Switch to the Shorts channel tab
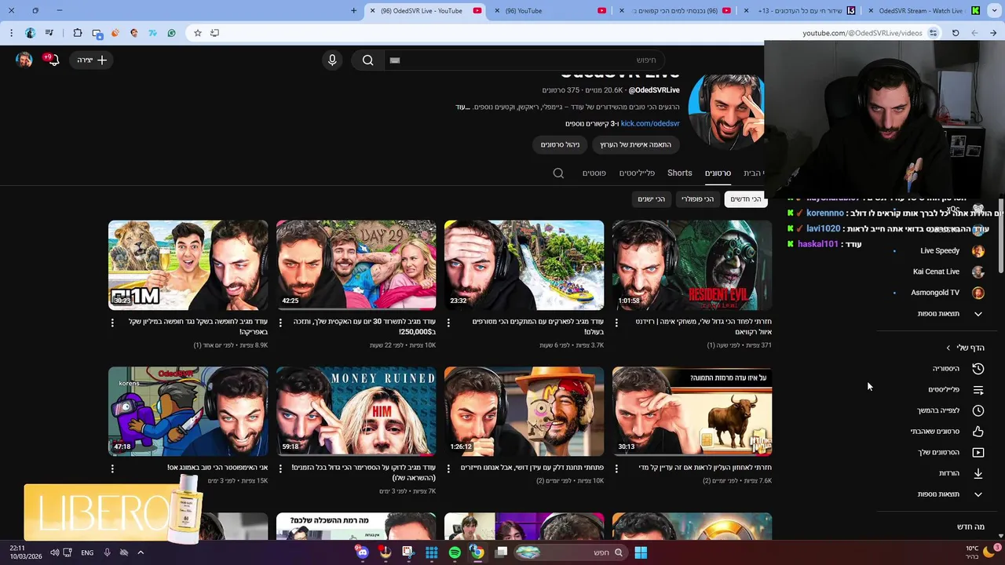Viewport: 1005px width, 565px height. pos(680,173)
